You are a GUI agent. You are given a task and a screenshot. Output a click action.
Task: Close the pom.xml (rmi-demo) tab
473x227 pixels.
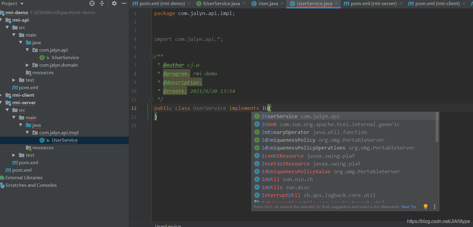189,4
